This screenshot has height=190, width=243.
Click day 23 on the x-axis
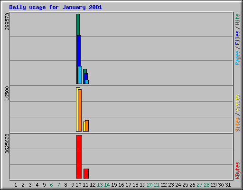coord(171,185)
